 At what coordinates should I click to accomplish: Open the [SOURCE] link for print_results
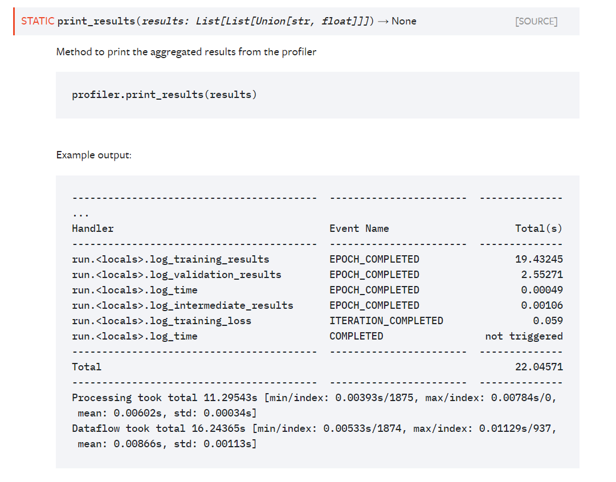[536, 22]
